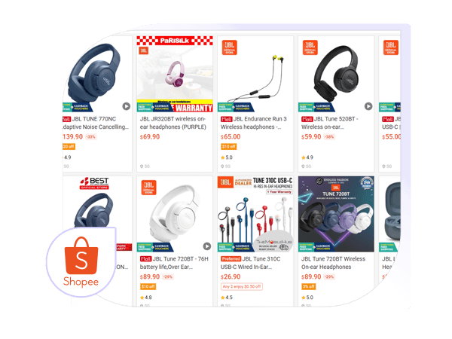Click JBL Official Store badge on Tune 520BT
This screenshot has height=339, width=452.
coord(310,47)
